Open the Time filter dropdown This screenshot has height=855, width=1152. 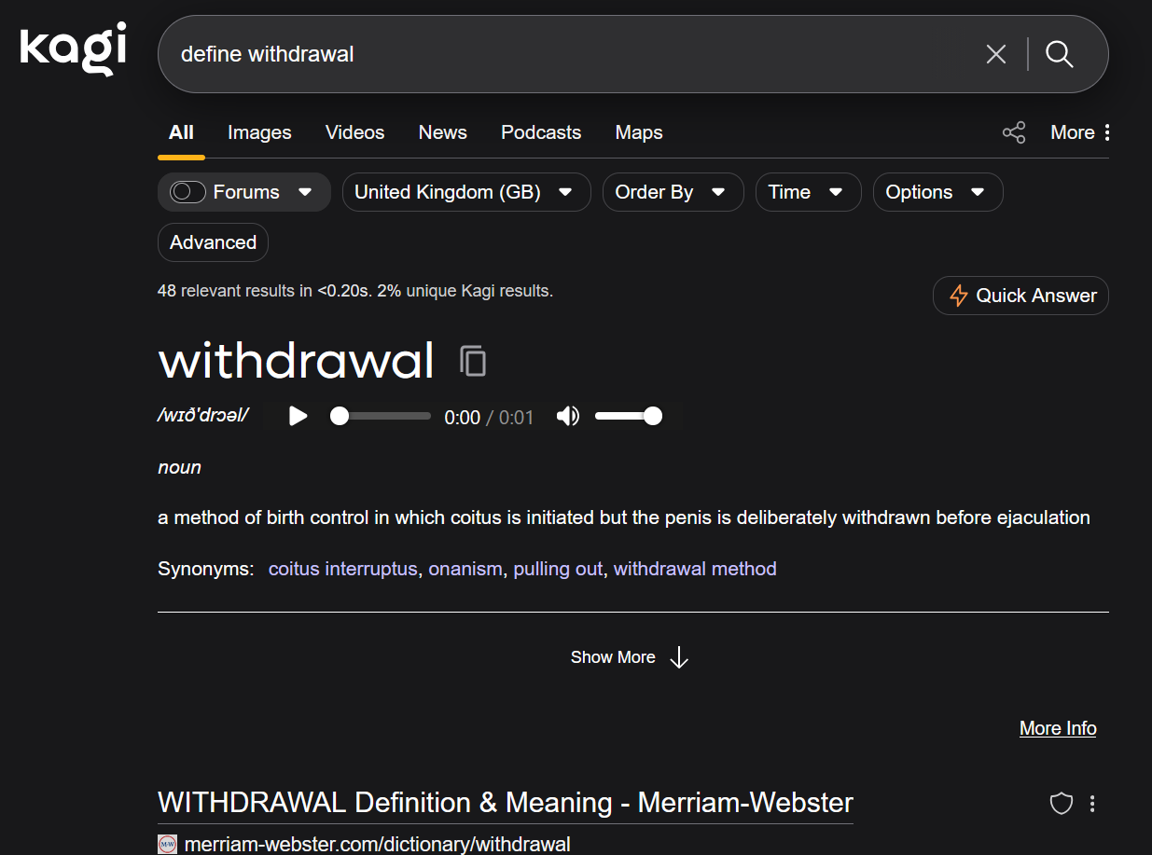tap(807, 192)
